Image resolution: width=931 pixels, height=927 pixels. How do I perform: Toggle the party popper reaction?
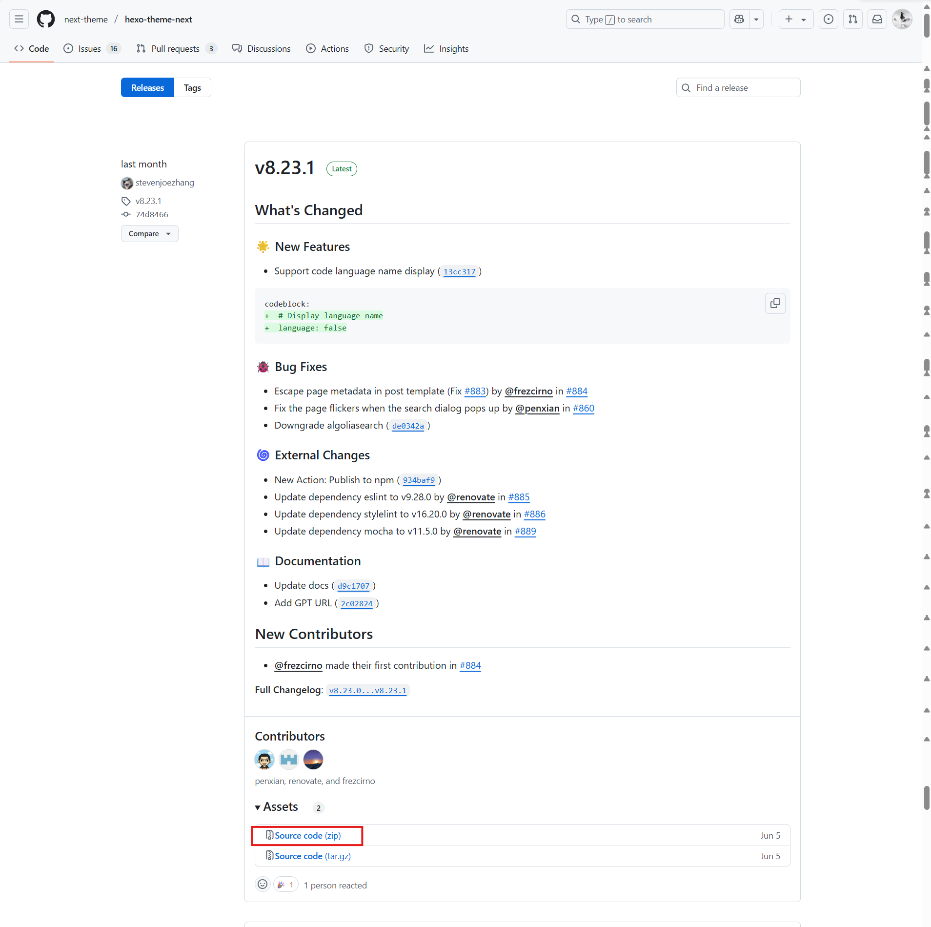pos(286,885)
